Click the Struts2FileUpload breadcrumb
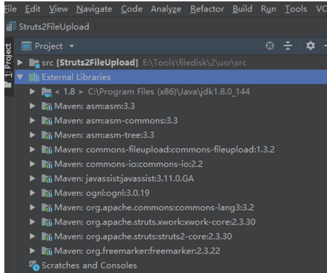 pos(54,27)
